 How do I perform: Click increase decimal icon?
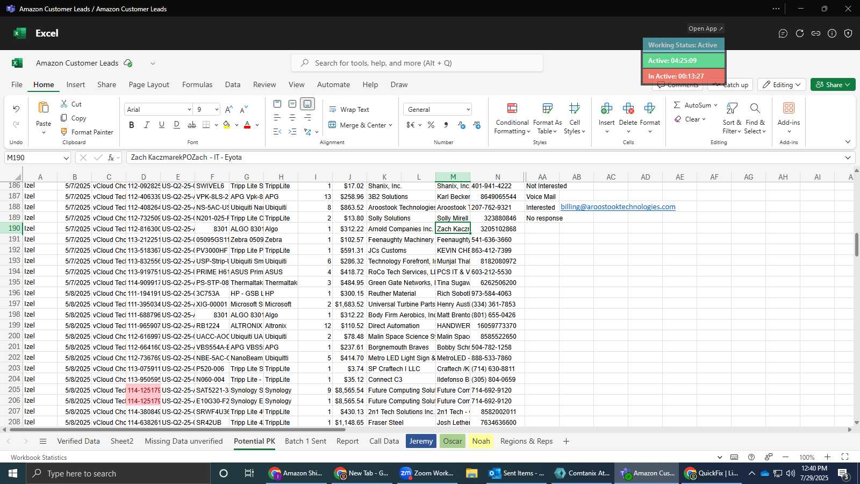(x=462, y=125)
